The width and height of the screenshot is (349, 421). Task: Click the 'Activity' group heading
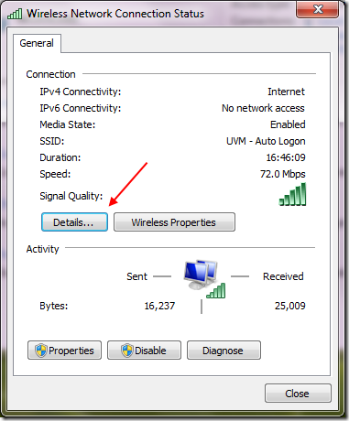42,249
